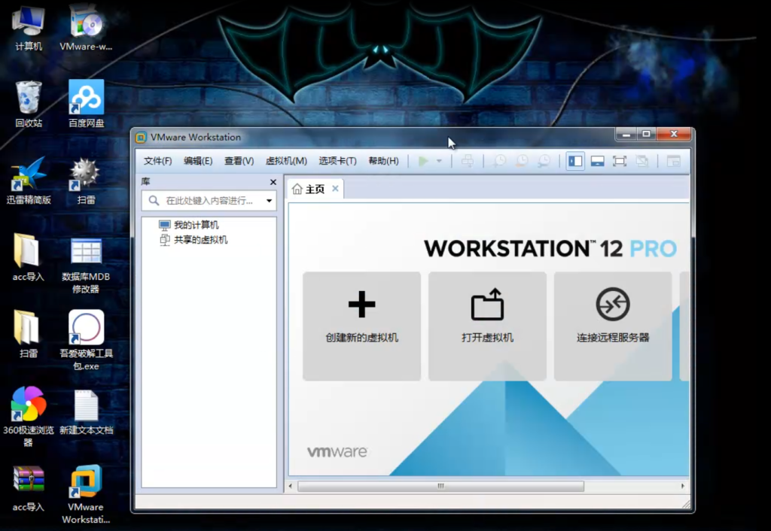This screenshot has width=771, height=531.
Task: Select the 数据库MDB修改器 desktop icon
Action: (86, 264)
